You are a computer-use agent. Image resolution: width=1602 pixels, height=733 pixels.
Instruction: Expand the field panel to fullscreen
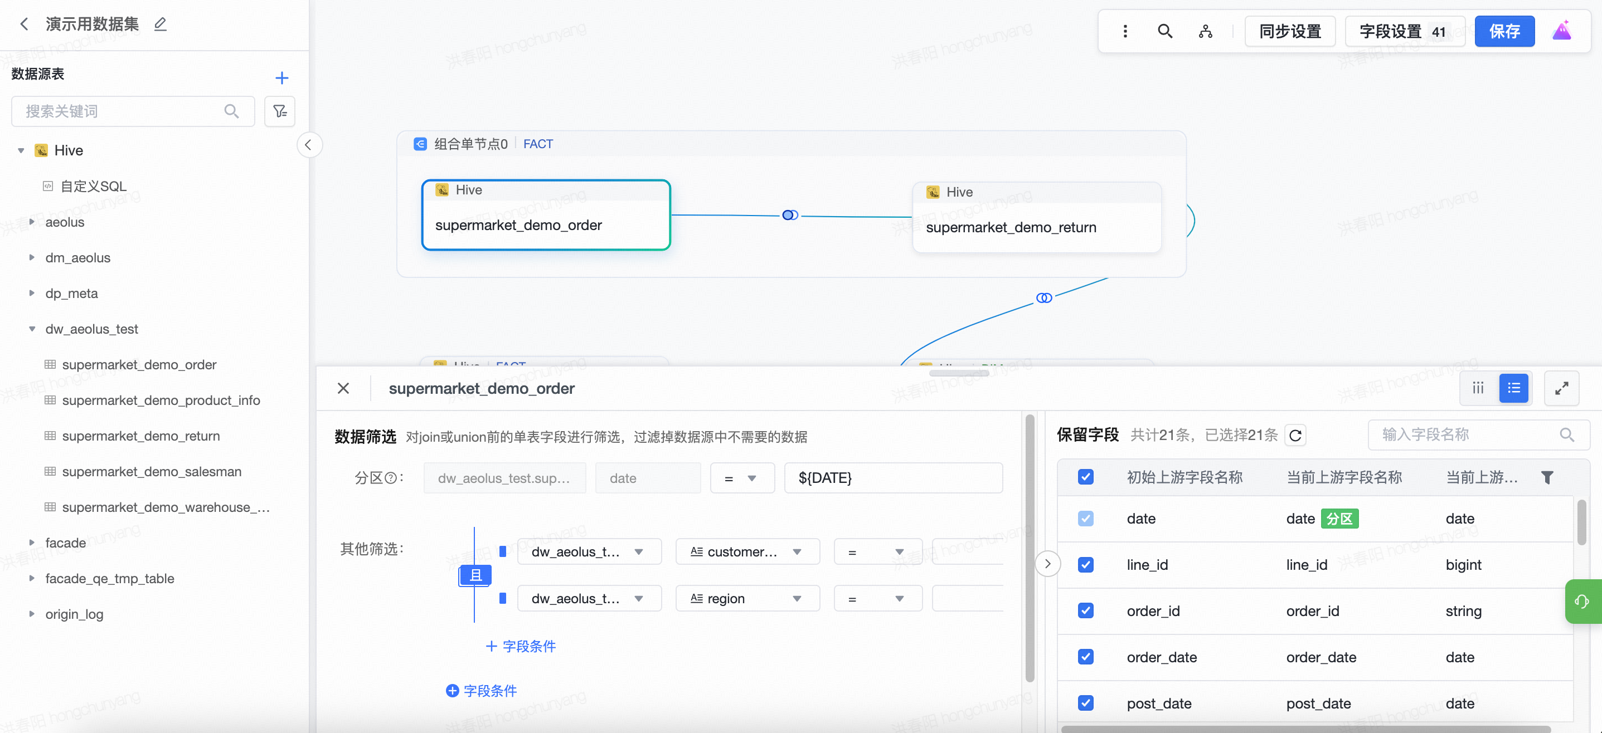coord(1561,388)
